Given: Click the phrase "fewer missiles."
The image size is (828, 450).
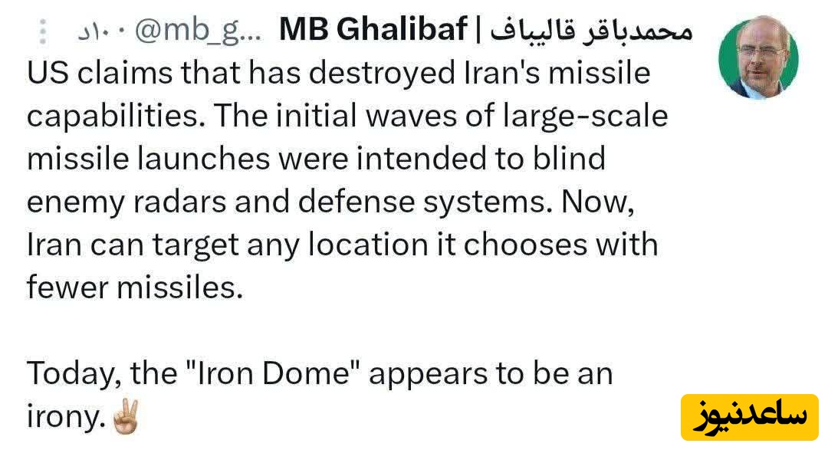Looking at the screenshot, I should pyautogui.click(x=134, y=287).
